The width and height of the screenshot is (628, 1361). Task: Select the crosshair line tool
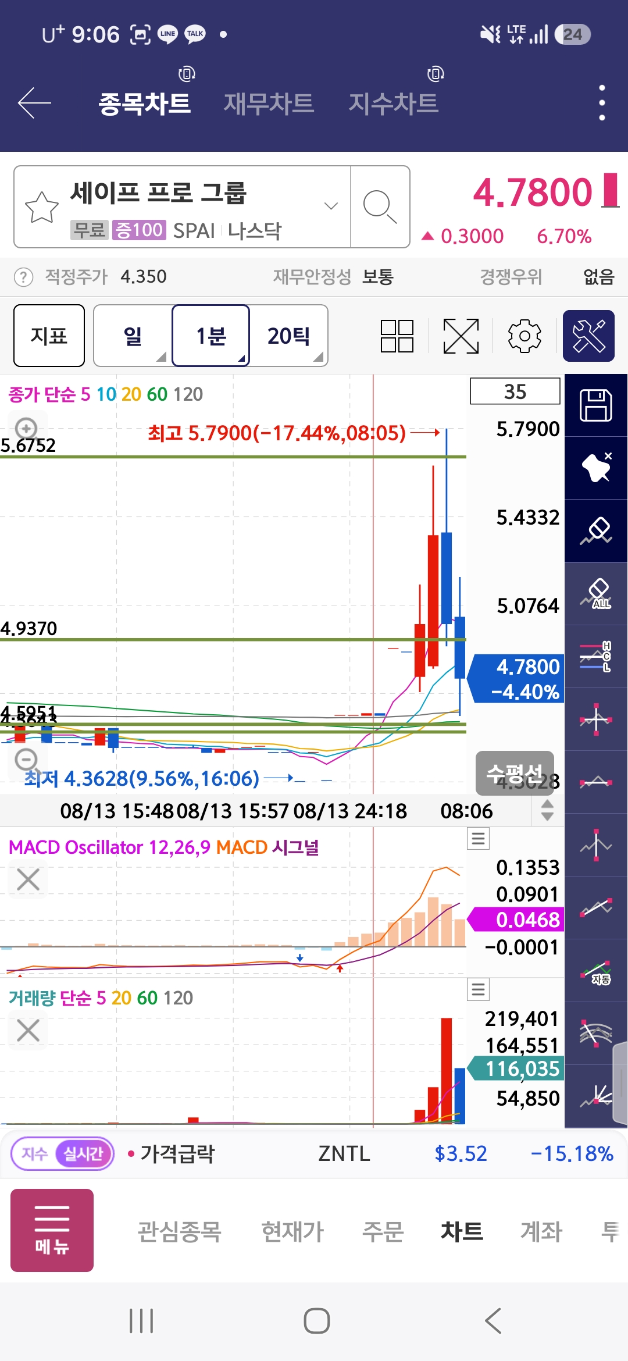596,719
